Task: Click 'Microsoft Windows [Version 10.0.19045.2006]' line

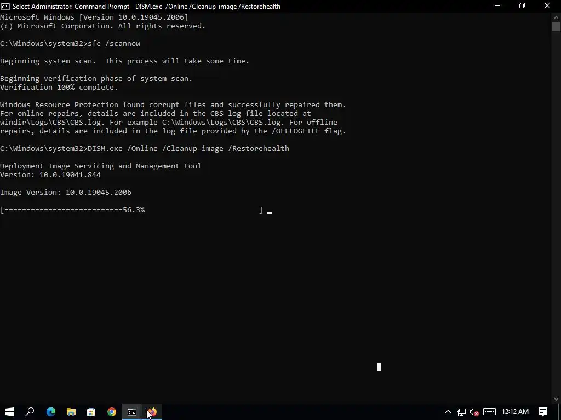Action: pos(94,17)
